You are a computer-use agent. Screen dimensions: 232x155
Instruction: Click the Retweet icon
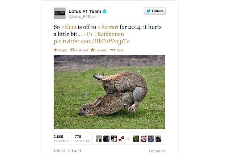point(72,50)
